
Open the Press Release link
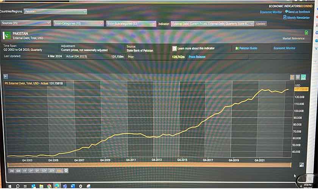coord(197,57)
